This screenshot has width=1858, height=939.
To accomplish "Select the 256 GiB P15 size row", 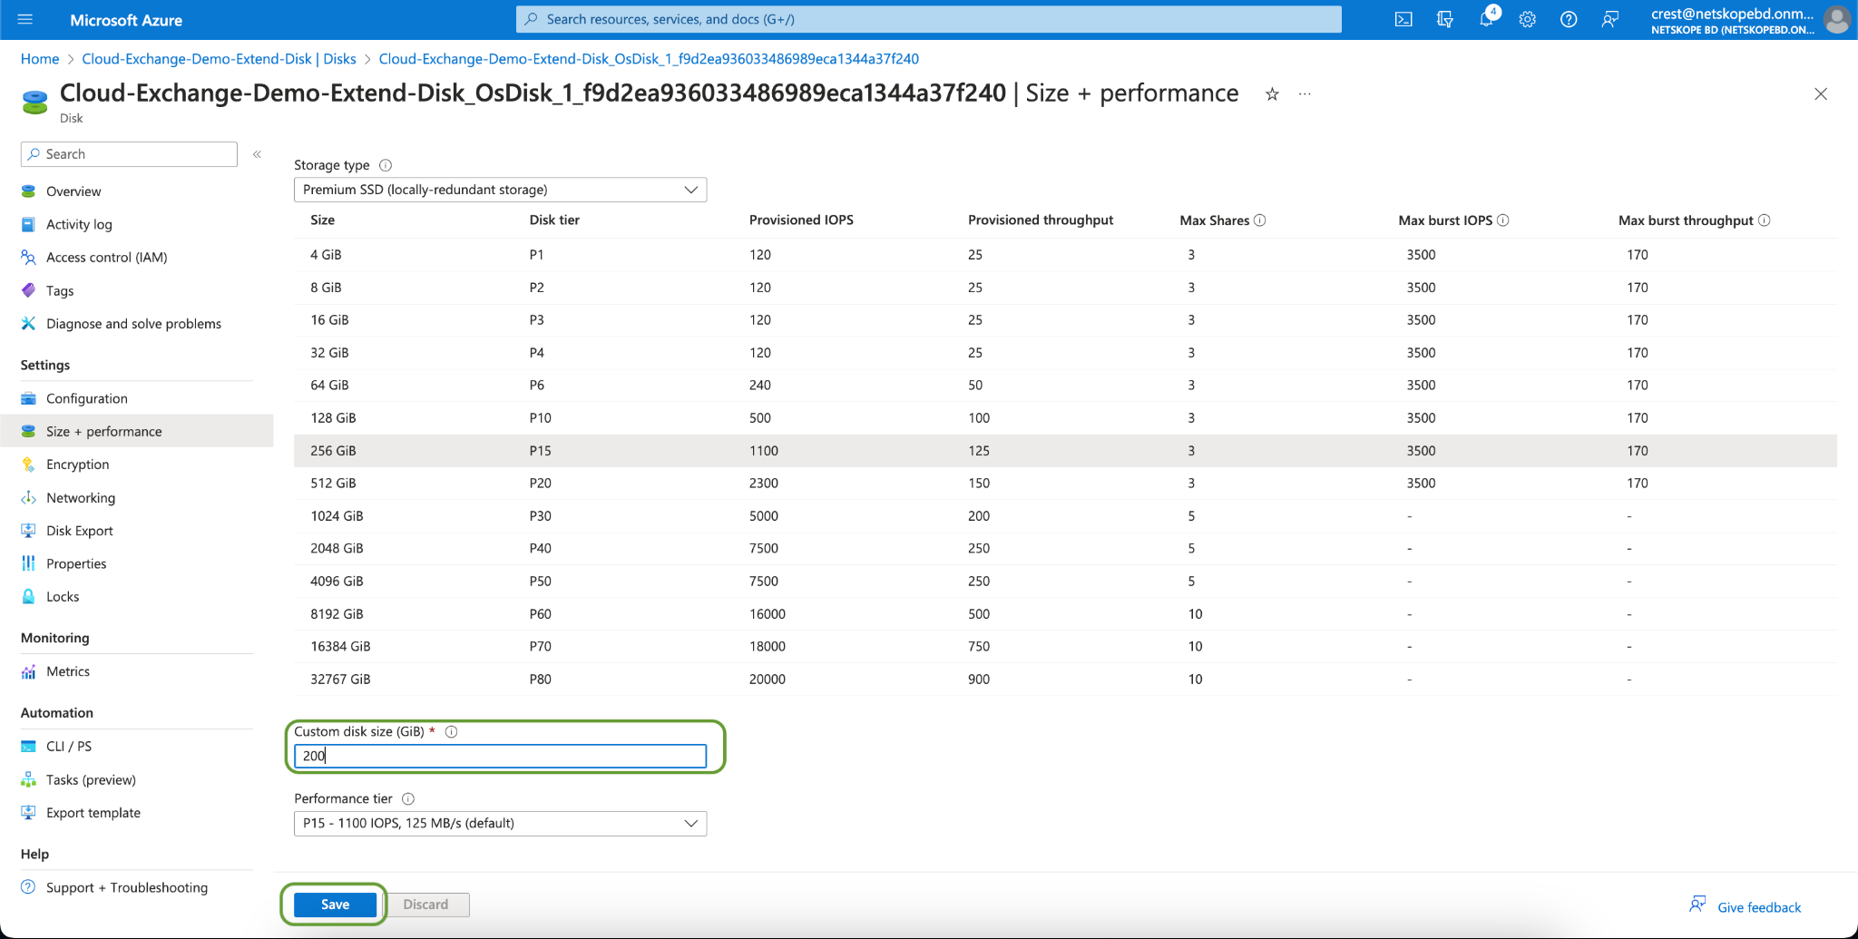I will click(x=1065, y=451).
